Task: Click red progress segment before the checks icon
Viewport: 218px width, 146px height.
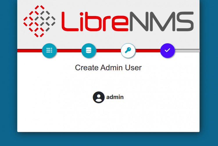Action: click(x=29, y=51)
